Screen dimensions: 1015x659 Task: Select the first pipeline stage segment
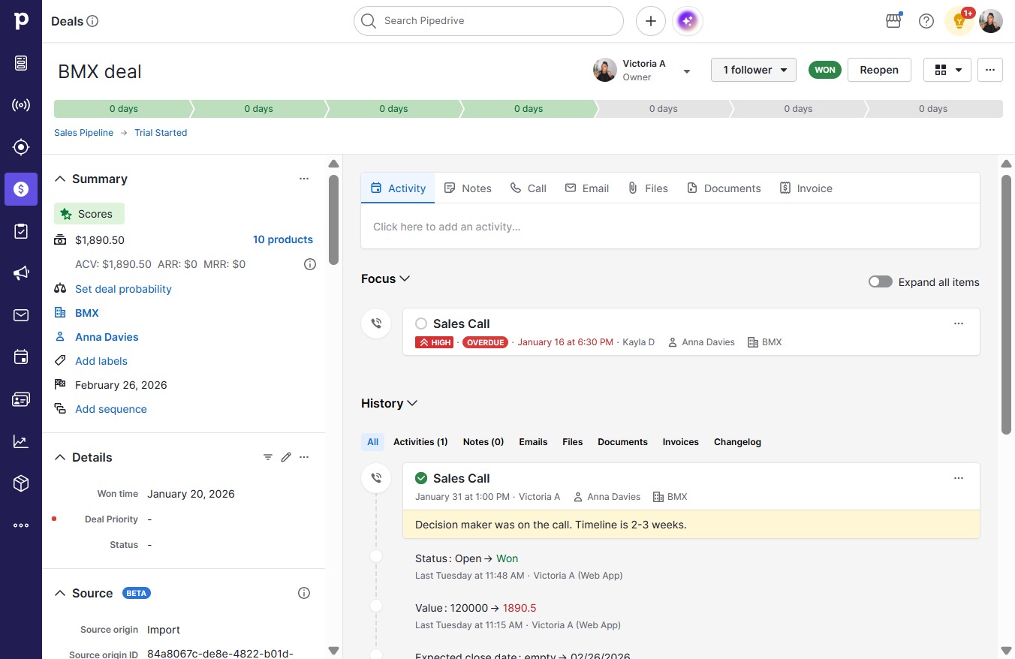tap(123, 109)
